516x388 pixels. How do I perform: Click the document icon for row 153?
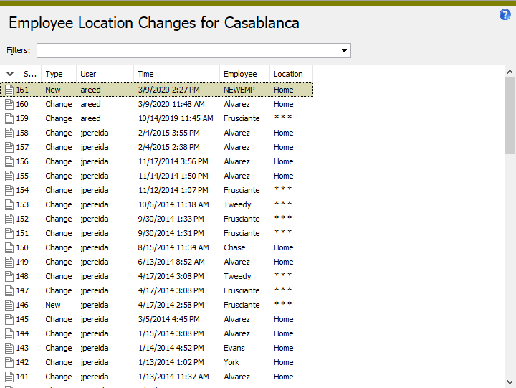click(x=9, y=204)
